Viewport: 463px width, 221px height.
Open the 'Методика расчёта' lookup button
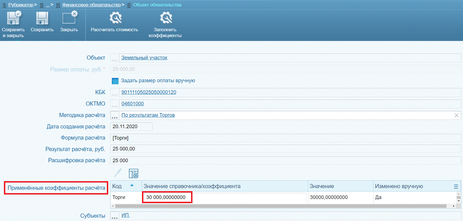[x=115, y=115]
